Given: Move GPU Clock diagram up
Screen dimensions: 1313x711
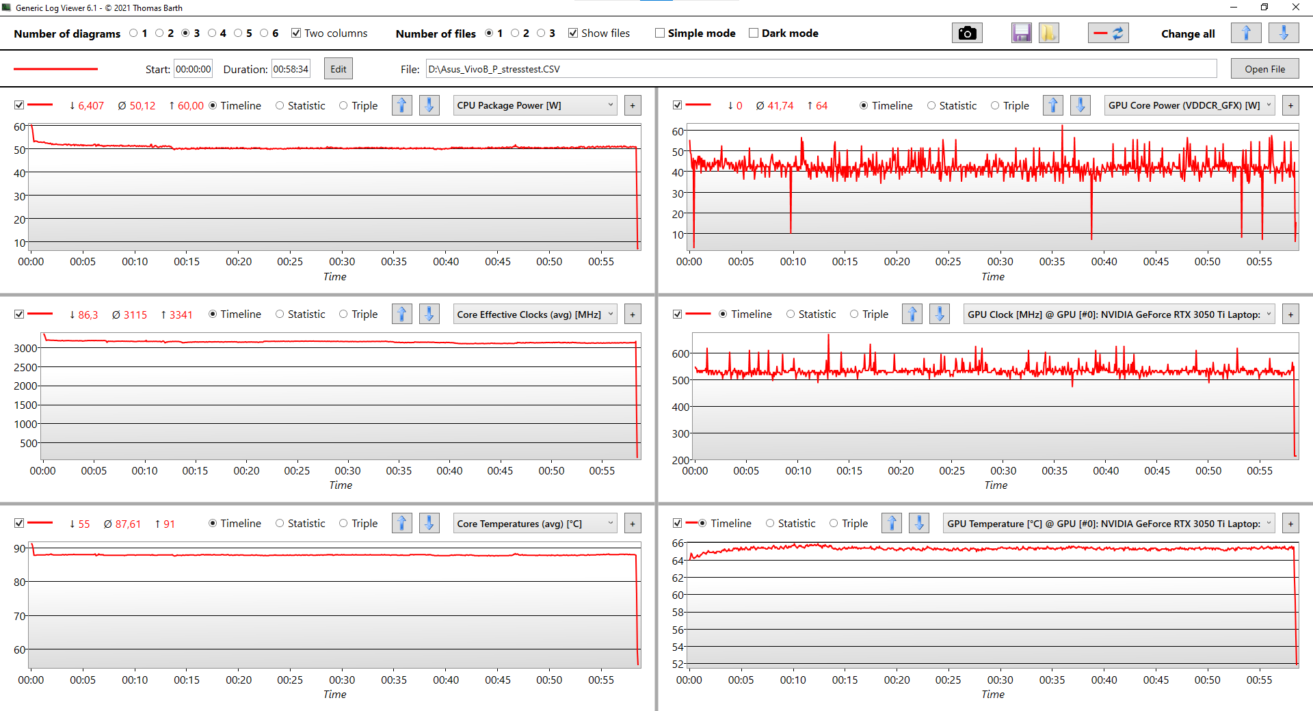Looking at the screenshot, I should 912,314.
